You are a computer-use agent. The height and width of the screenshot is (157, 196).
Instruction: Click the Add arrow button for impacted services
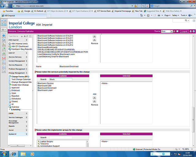95,98
